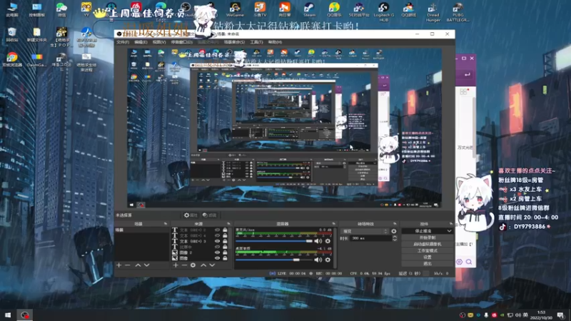Open 斗鱼TV desktop shortcut
Image resolution: width=571 pixels, height=321 pixels.
point(260,10)
